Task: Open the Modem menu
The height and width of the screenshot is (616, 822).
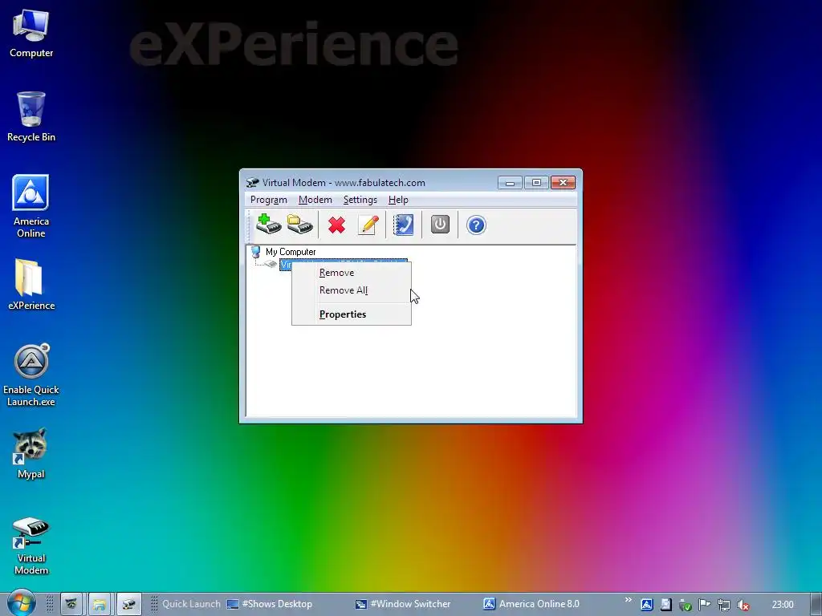Action: [x=315, y=200]
